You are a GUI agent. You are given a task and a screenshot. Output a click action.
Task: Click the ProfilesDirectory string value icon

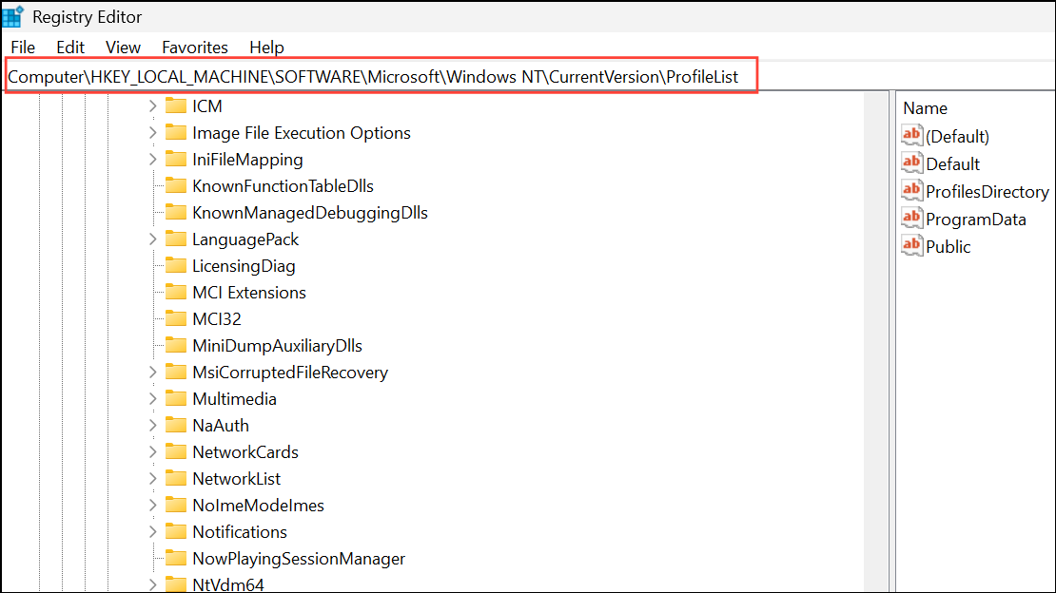coord(912,191)
